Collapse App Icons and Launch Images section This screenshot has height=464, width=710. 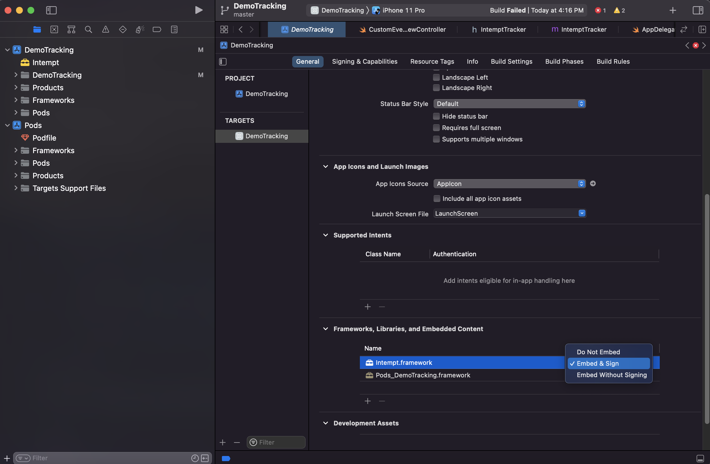point(326,167)
